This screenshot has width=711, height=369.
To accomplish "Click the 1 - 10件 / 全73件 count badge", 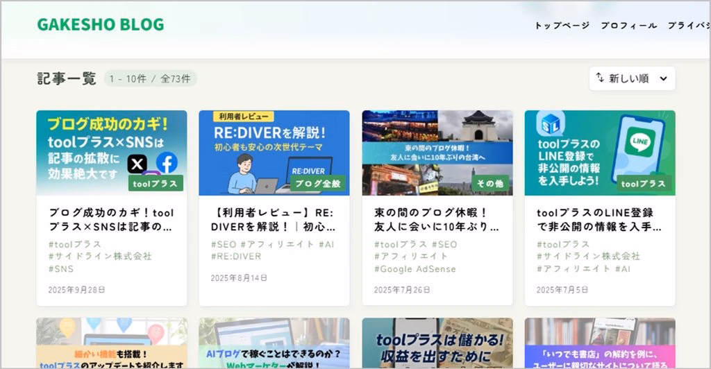I will [150, 79].
